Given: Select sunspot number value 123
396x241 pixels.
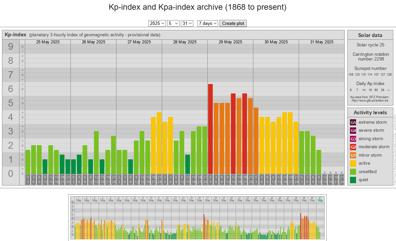Looking at the screenshot, I should pos(357,75).
